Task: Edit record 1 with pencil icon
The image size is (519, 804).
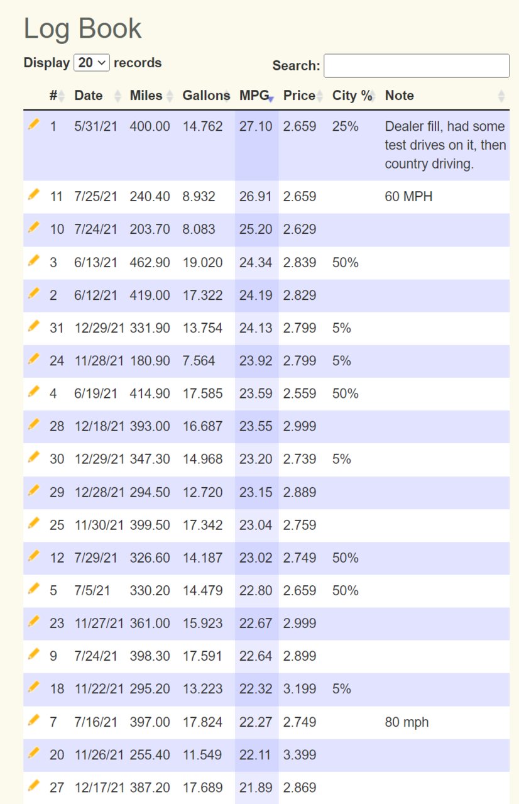Action: click(34, 124)
